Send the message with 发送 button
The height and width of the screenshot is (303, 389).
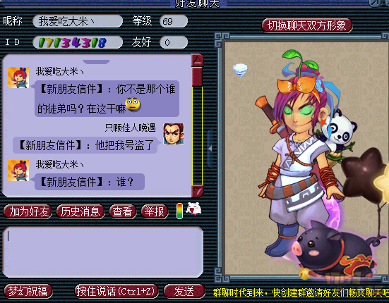tap(184, 291)
